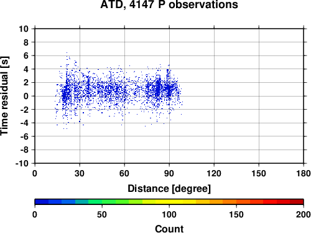Screen dimensions: 311x233
Task: Click the y-axis tick label -10
Action: pos(22,164)
